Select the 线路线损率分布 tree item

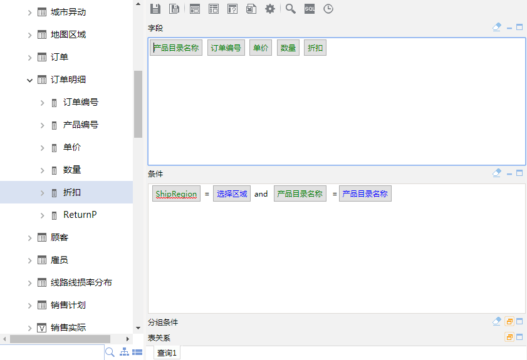tap(81, 282)
